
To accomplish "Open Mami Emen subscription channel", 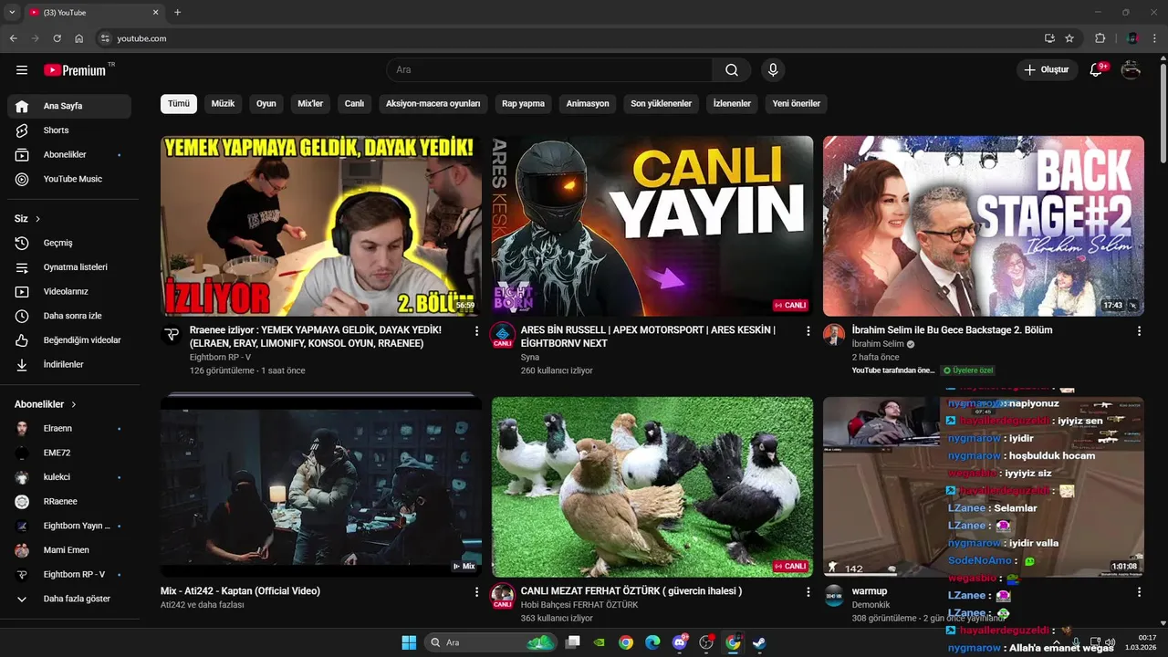I will [69, 550].
